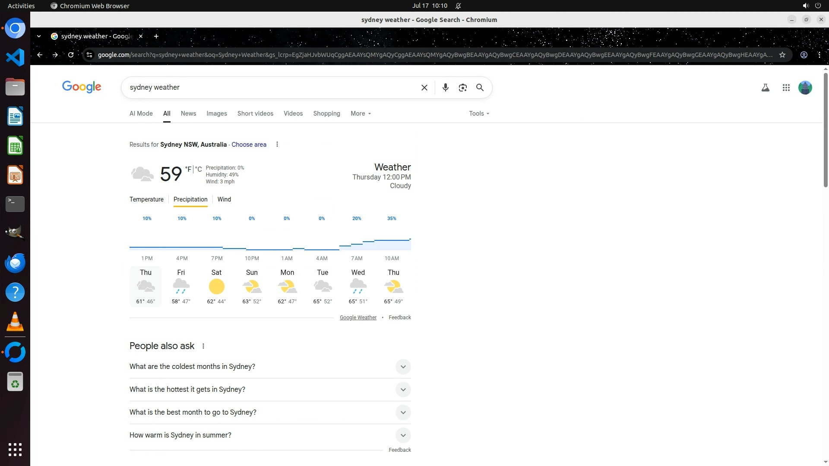829x466 pixels.
Task: Open Google Lens image search icon
Action: coord(462,88)
